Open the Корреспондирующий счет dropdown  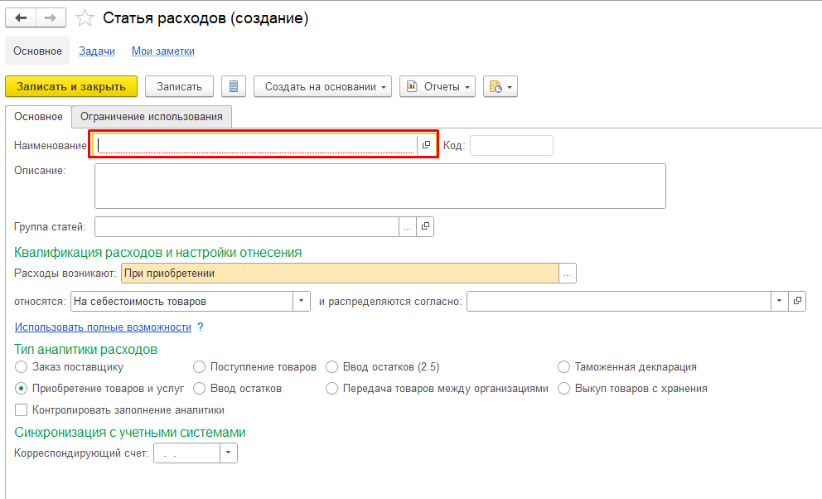[229, 453]
